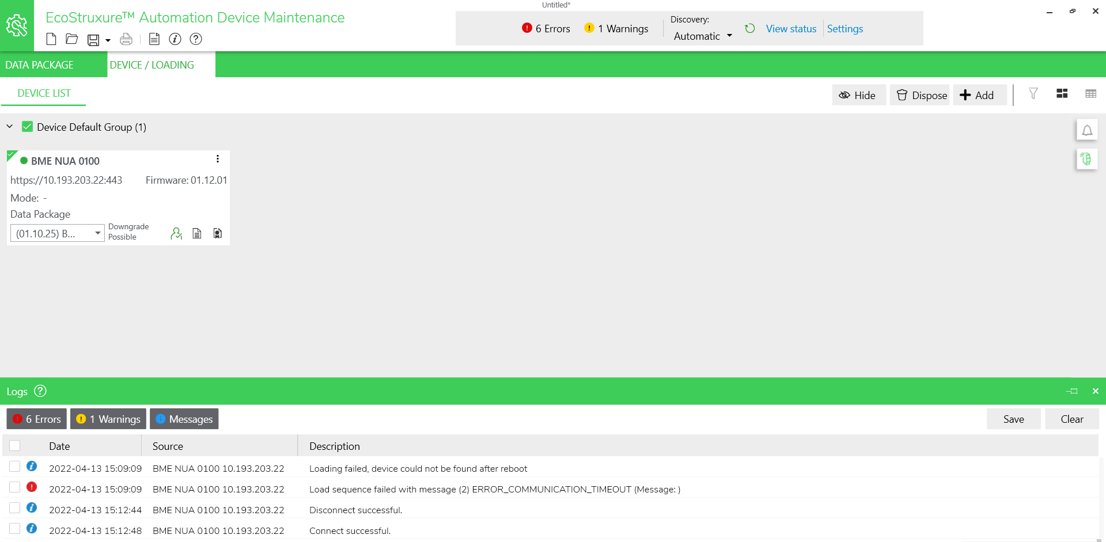Collapse the Device Default Group

[x=10, y=127]
